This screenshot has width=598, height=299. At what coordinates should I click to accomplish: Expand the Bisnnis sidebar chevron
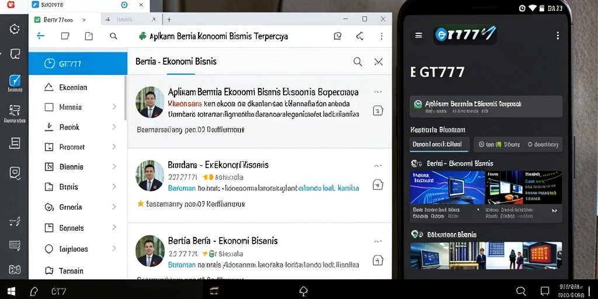coord(114,166)
